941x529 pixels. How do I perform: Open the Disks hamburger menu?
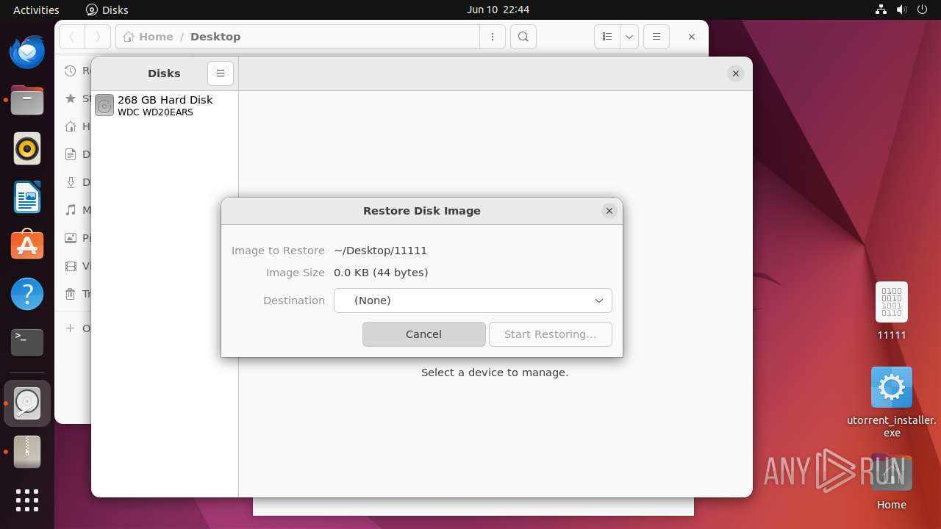tap(221, 73)
